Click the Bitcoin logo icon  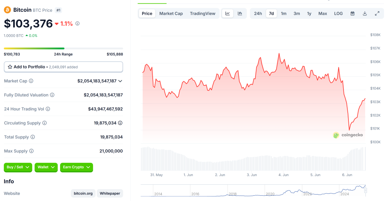click(7, 10)
